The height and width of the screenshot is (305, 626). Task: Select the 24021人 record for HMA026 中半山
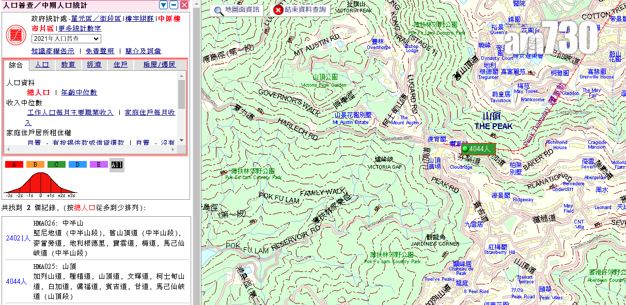click(x=17, y=239)
